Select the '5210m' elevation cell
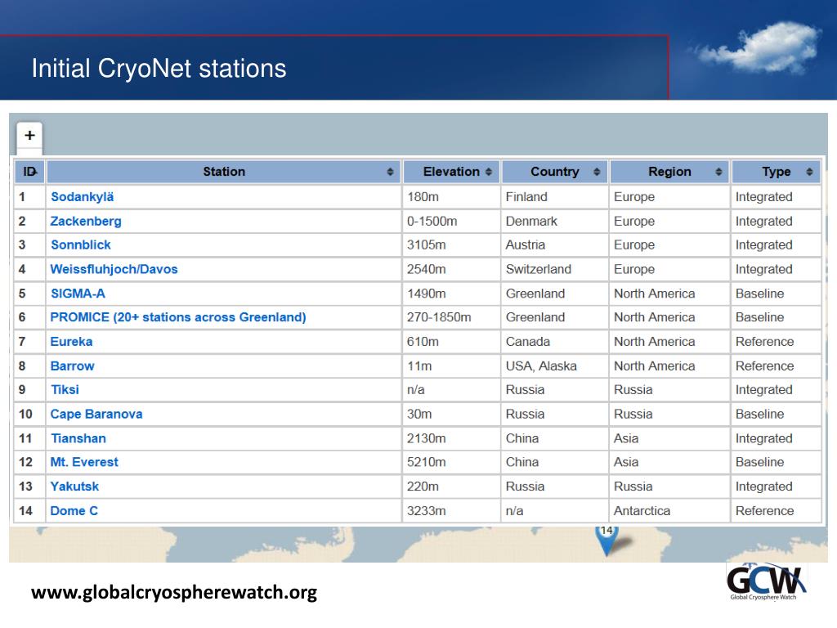 (450, 462)
